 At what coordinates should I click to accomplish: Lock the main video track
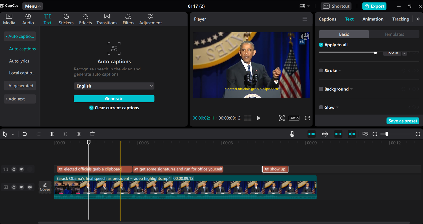tap(14, 187)
